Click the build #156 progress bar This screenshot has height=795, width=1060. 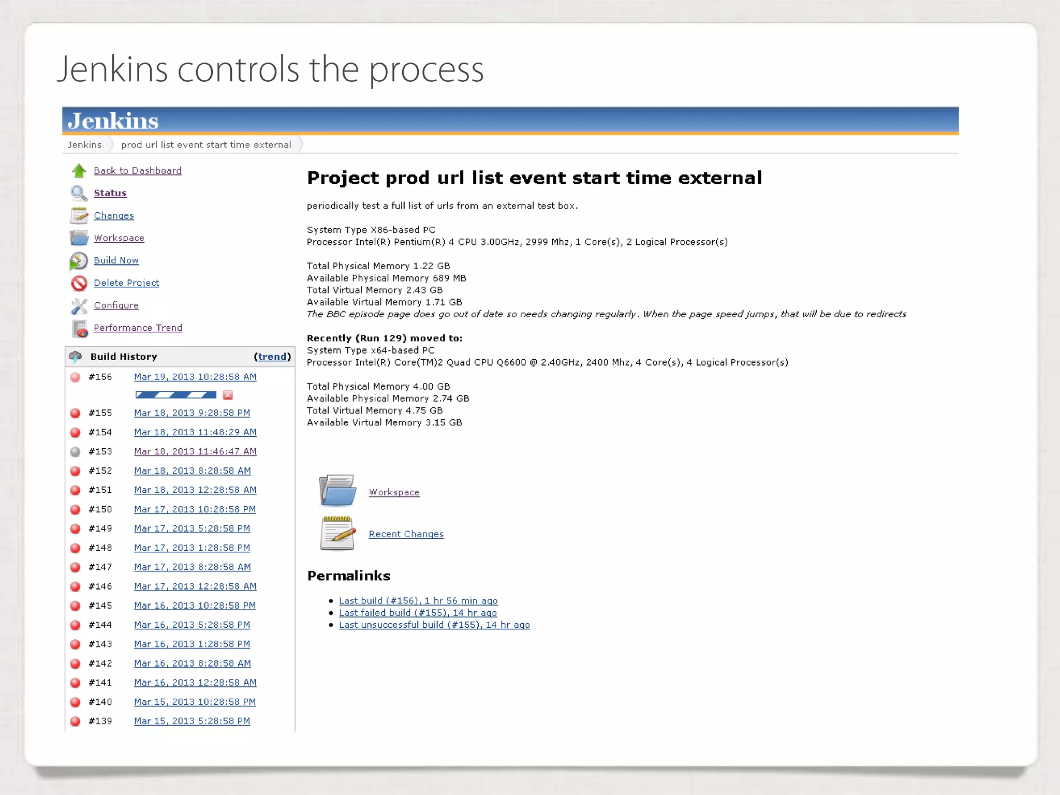(176, 395)
